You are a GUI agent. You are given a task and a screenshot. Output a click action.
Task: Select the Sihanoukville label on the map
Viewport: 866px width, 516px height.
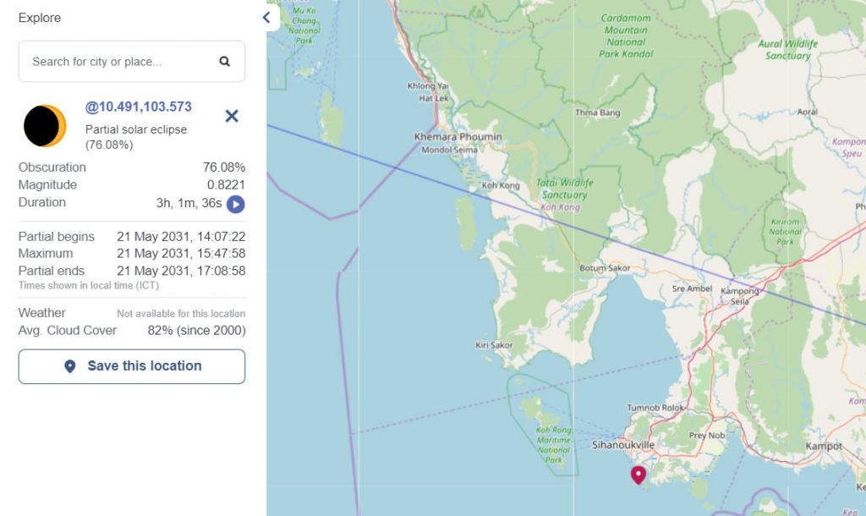[x=622, y=444]
